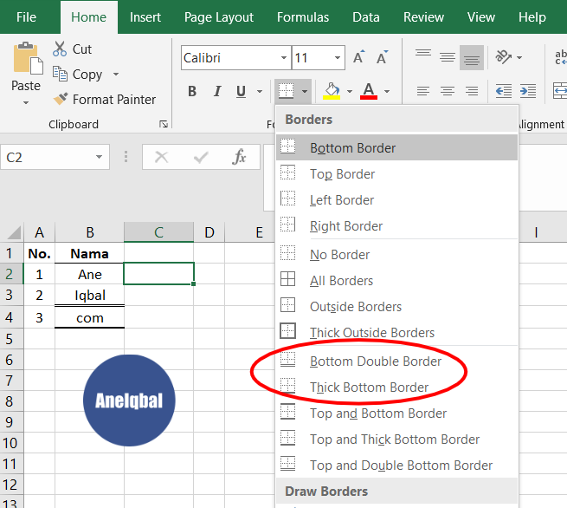Choose Thick Bottom Border option
The height and width of the screenshot is (508, 567).
[396, 387]
